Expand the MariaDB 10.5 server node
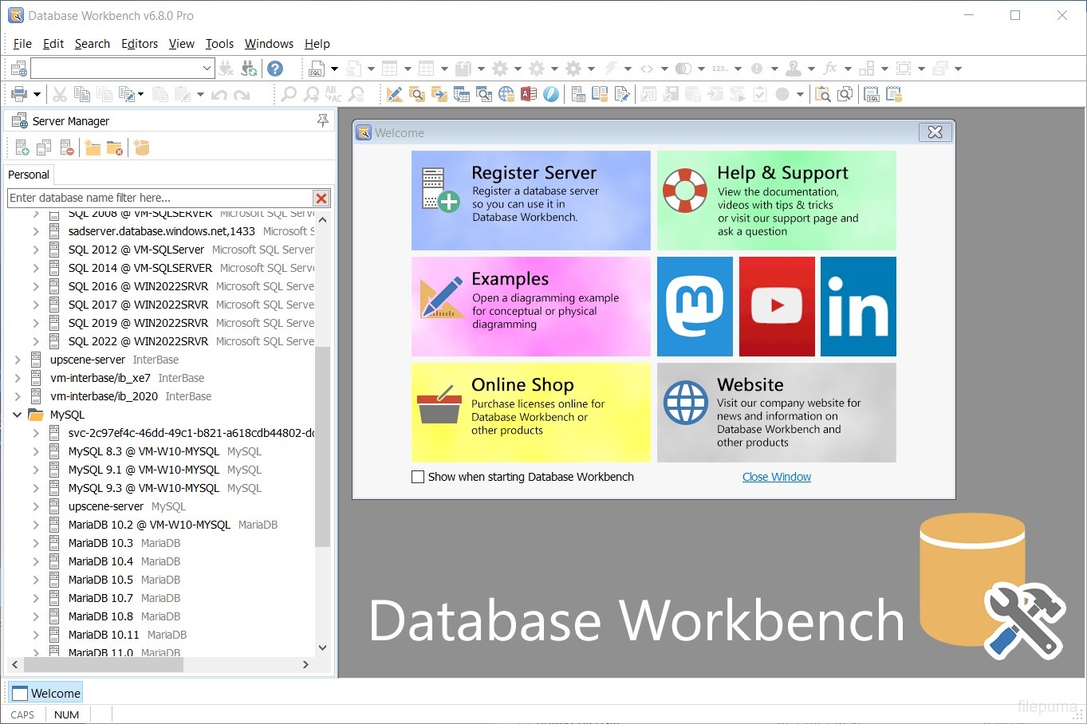The image size is (1087, 724). coord(36,580)
